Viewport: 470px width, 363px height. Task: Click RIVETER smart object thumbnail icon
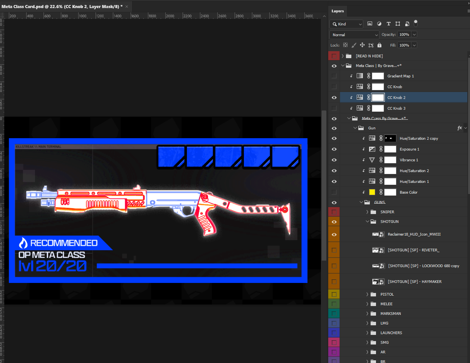378,250
